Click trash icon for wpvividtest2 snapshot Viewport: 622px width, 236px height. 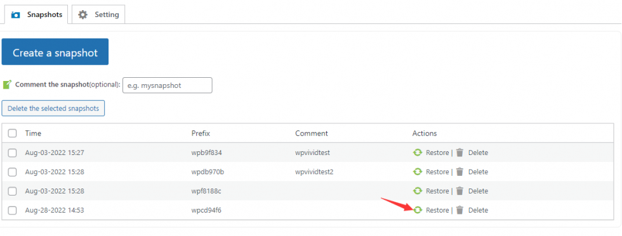pos(460,171)
